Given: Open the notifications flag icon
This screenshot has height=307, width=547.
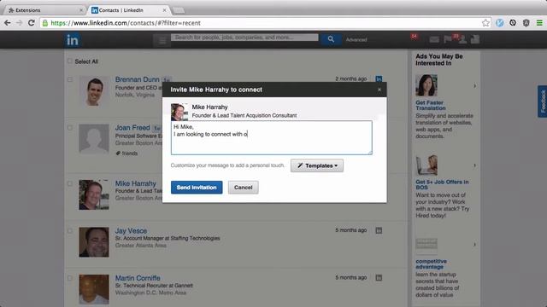Looking at the screenshot, I should click(x=448, y=39).
